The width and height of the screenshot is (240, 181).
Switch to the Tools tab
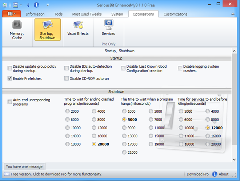point(58,14)
